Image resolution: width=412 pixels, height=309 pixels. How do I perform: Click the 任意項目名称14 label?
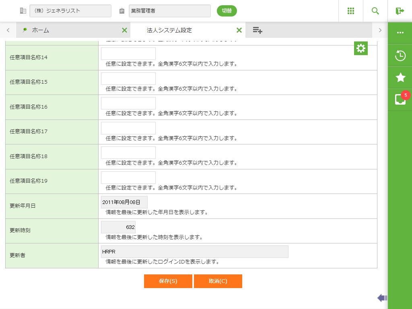tap(29, 57)
